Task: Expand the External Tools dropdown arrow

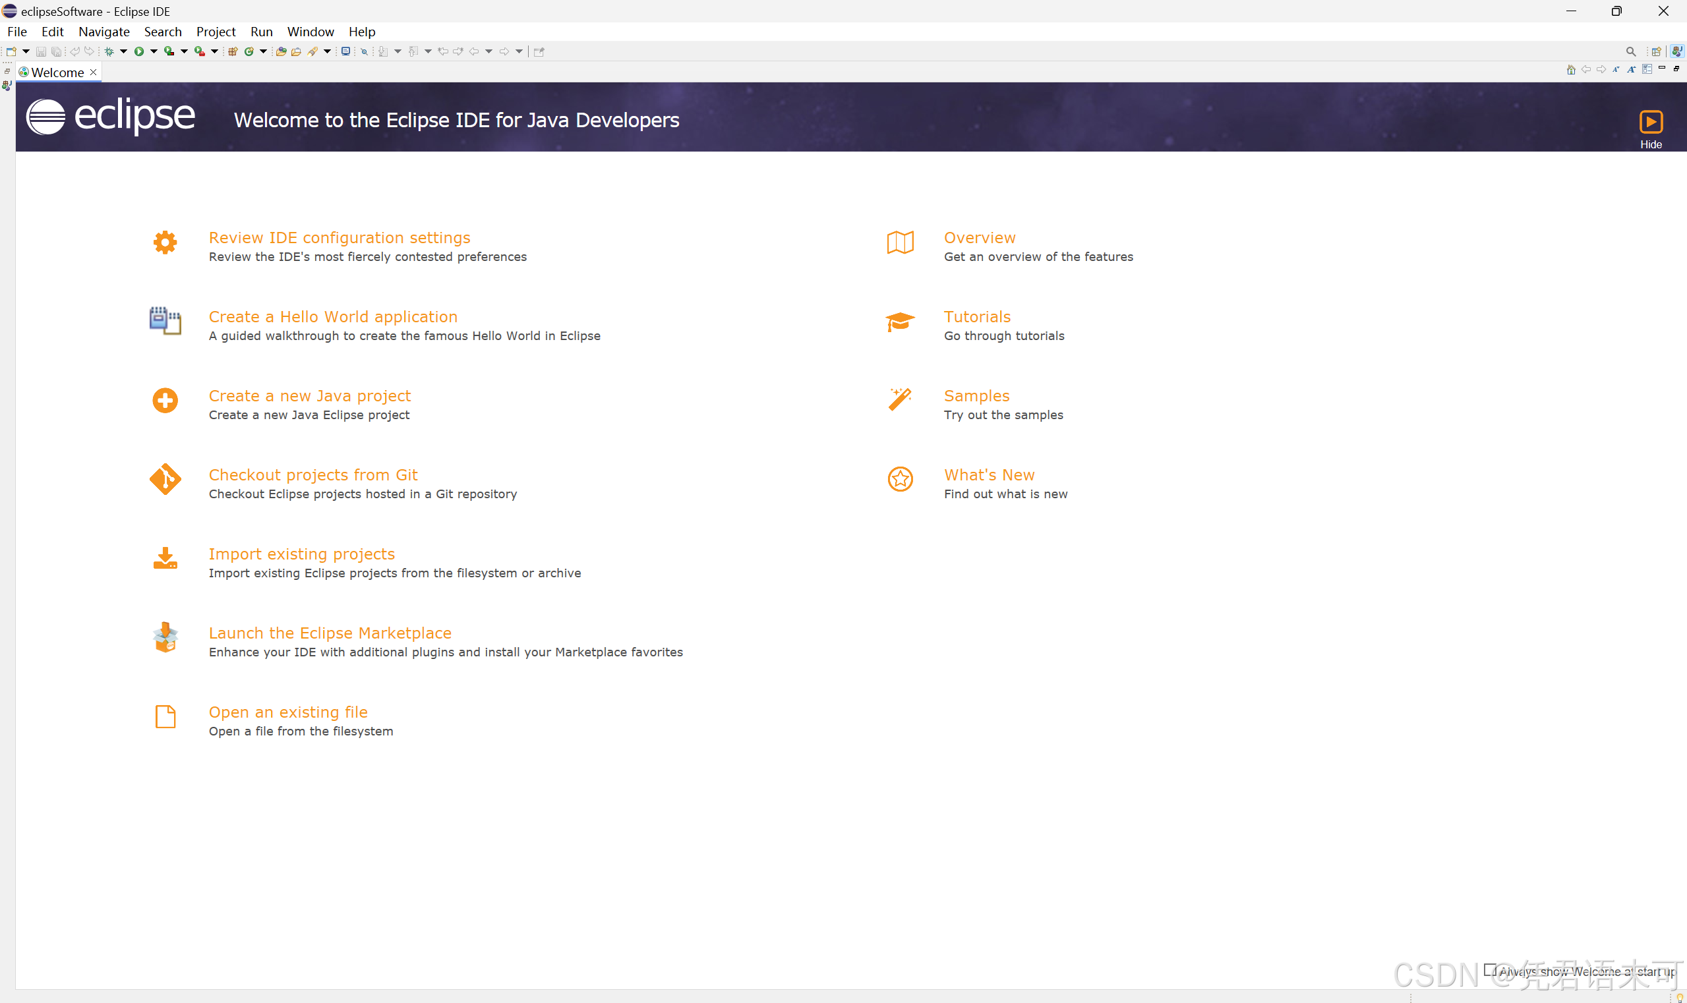Action: pyautogui.click(x=214, y=51)
